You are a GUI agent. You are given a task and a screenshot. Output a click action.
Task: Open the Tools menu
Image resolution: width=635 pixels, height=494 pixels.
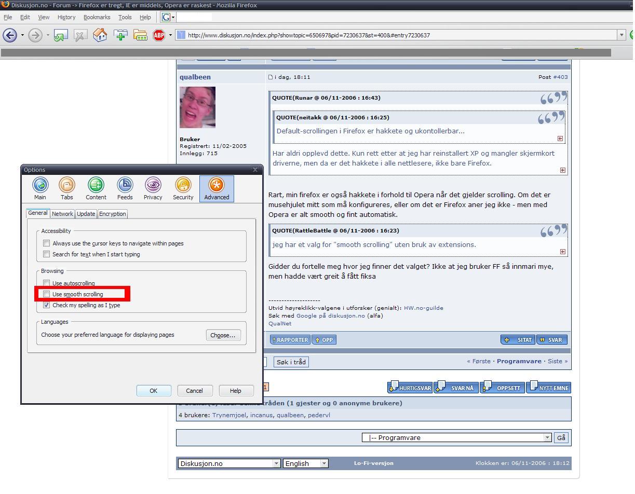point(125,17)
